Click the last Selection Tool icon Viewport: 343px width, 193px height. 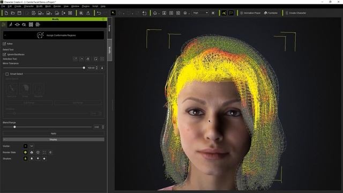pos(102,58)
